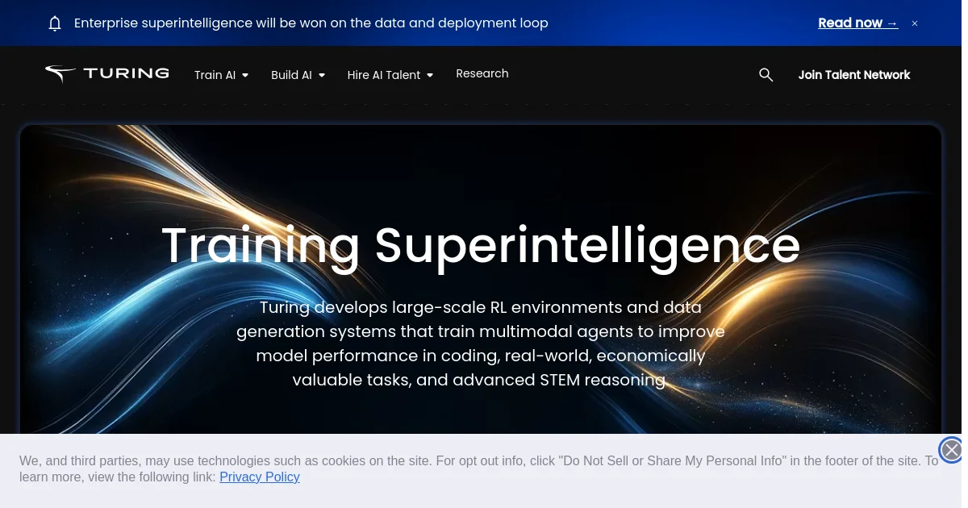Close the cookie notice

[x=951, y=450]
